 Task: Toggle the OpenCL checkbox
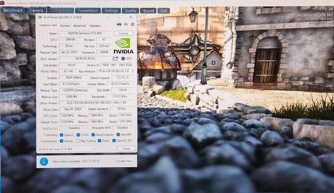[x=61, y=135]
